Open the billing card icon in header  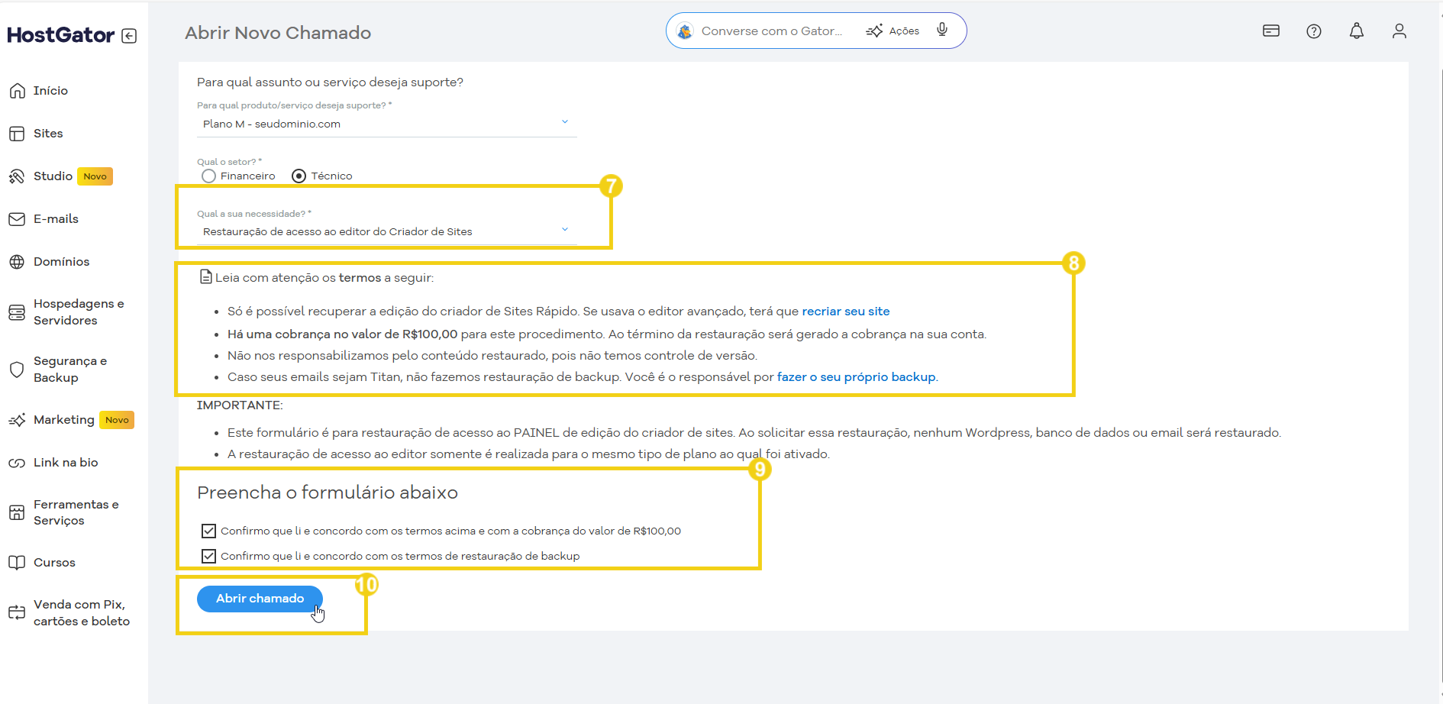coord(1271,31)
